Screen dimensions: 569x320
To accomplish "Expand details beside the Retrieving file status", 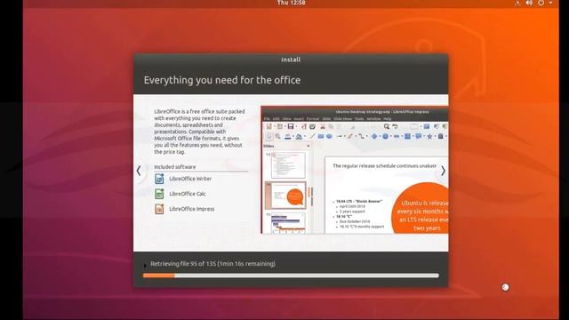I will click(x=145, y=265).
